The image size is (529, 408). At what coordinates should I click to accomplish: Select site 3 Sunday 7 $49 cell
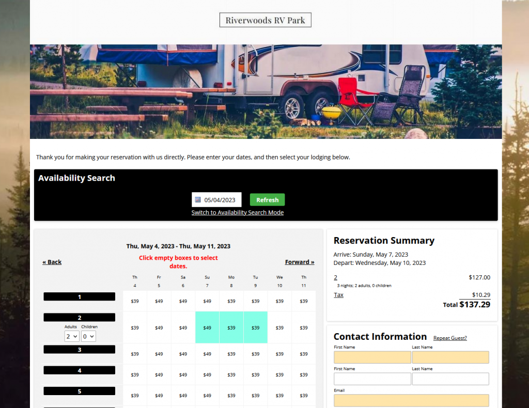click(207, 354)
